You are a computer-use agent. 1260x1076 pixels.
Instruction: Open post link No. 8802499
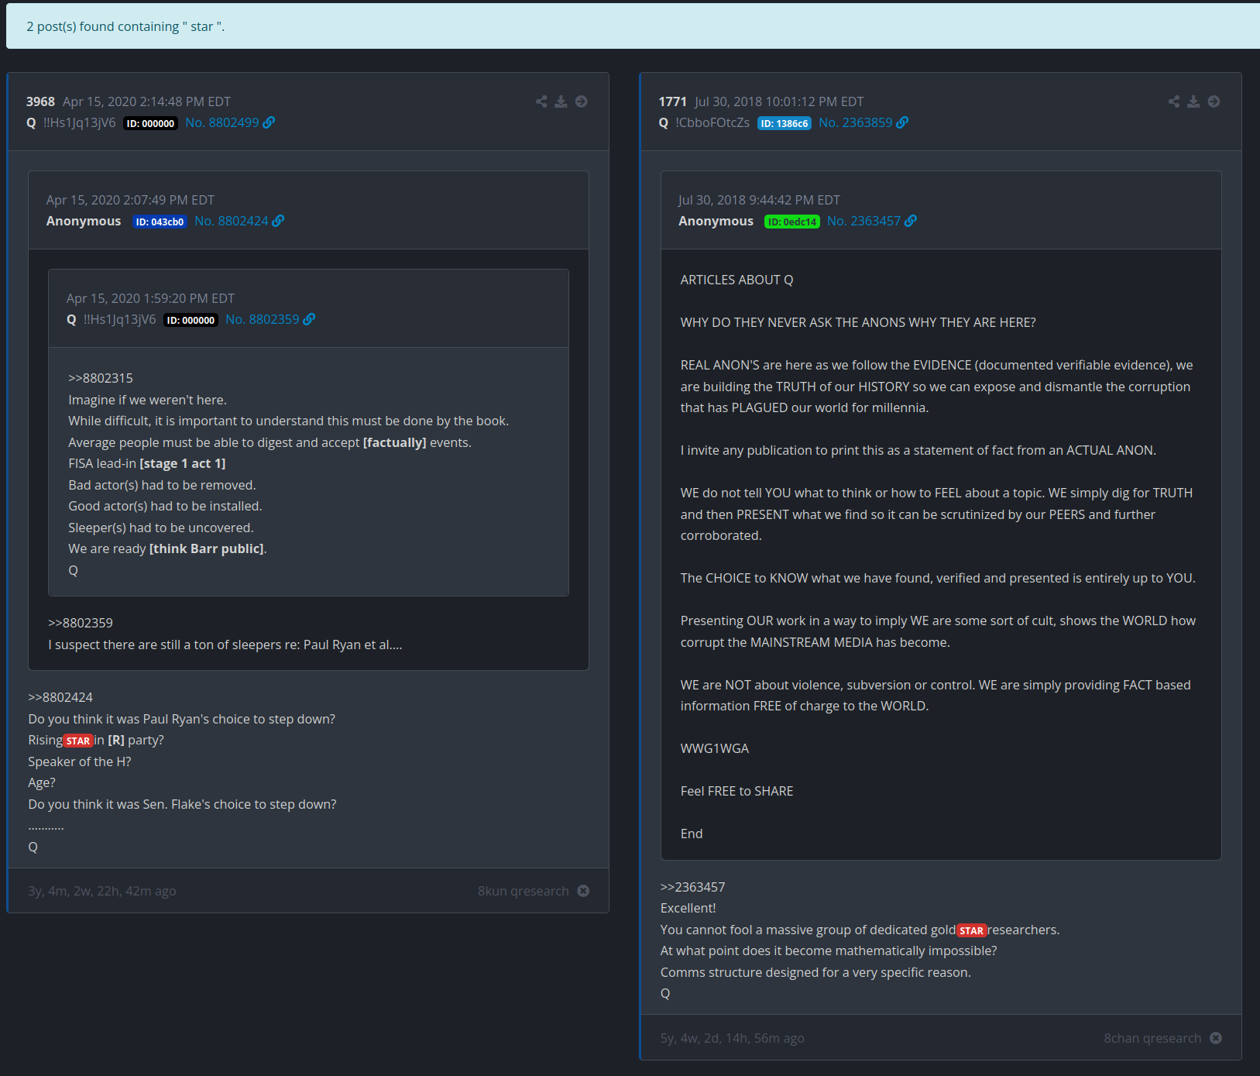(x=221, y=122)
